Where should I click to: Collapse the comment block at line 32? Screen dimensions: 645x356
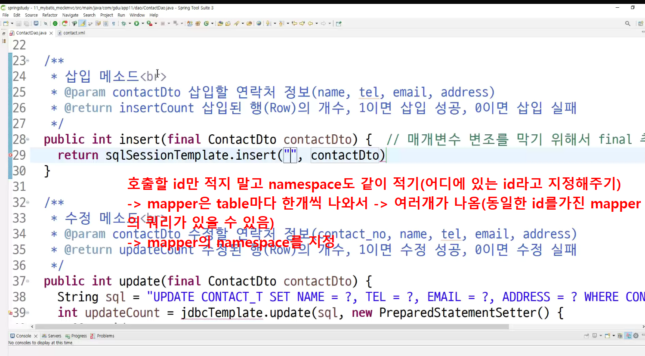28,202
